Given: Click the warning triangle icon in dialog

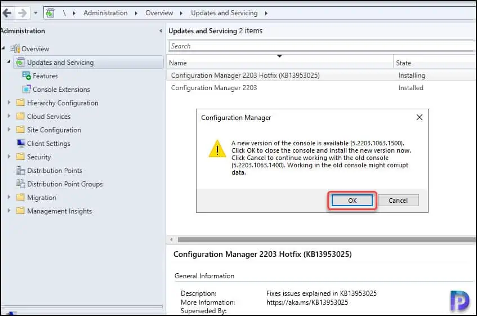Looking at the screenshot, I should pos(217,149).
